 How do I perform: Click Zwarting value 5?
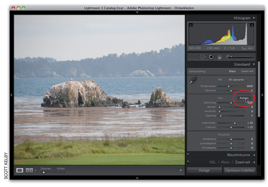[252, 116]
